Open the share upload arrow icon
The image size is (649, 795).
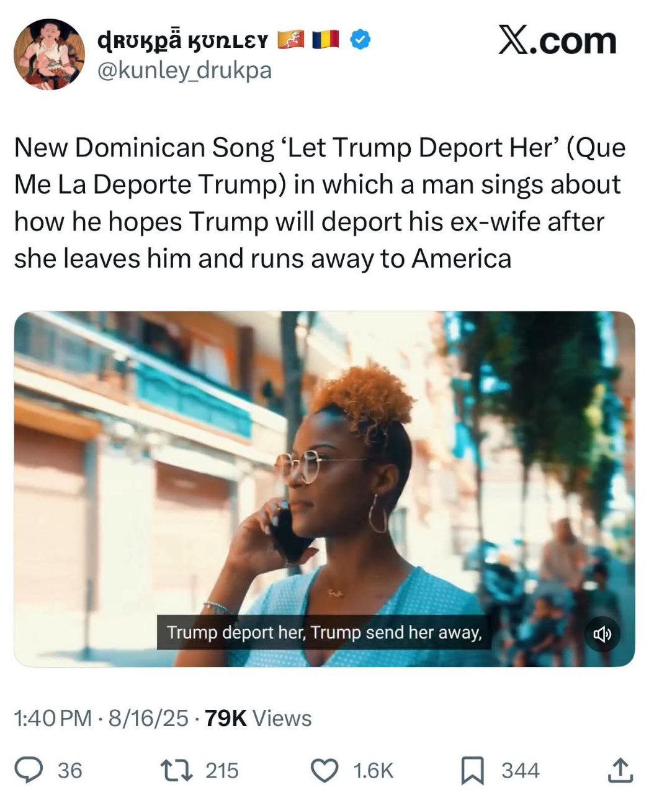(620, 770)
